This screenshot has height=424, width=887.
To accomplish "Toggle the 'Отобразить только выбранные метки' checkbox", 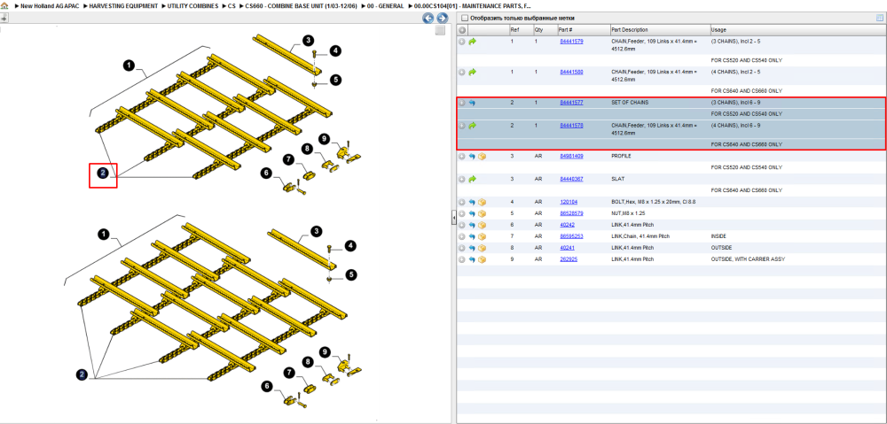I will [465, 18].
